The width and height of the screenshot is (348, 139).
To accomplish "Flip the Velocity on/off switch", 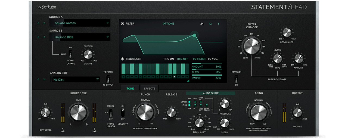I will [123, 112].
